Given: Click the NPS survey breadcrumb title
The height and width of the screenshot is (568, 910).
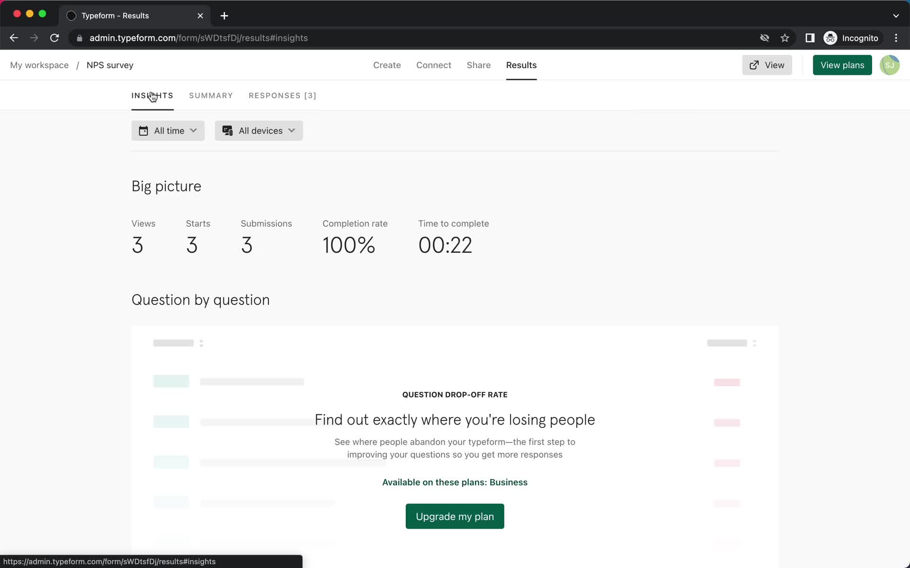Looking at the screenshot, I should pyautogui.click(x=110, y=65).
